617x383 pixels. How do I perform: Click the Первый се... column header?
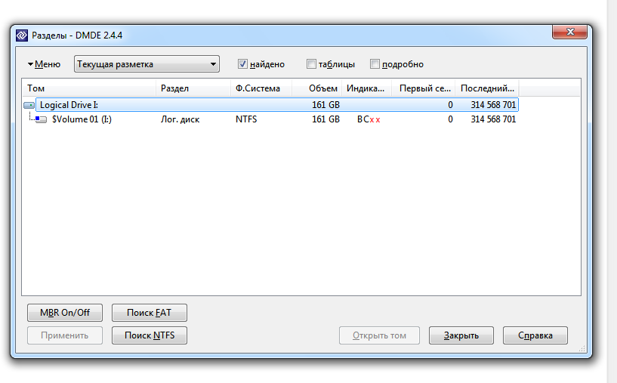tap(424, 88)
